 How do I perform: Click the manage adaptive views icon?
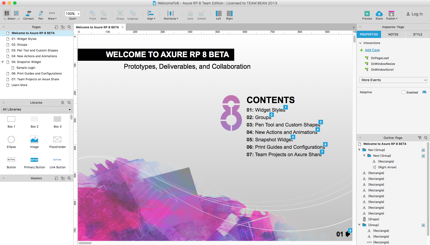pyautogui.click(x=424, y=92)
